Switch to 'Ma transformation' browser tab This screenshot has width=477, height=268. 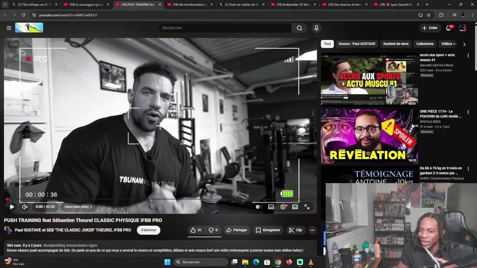click(190, 4)
